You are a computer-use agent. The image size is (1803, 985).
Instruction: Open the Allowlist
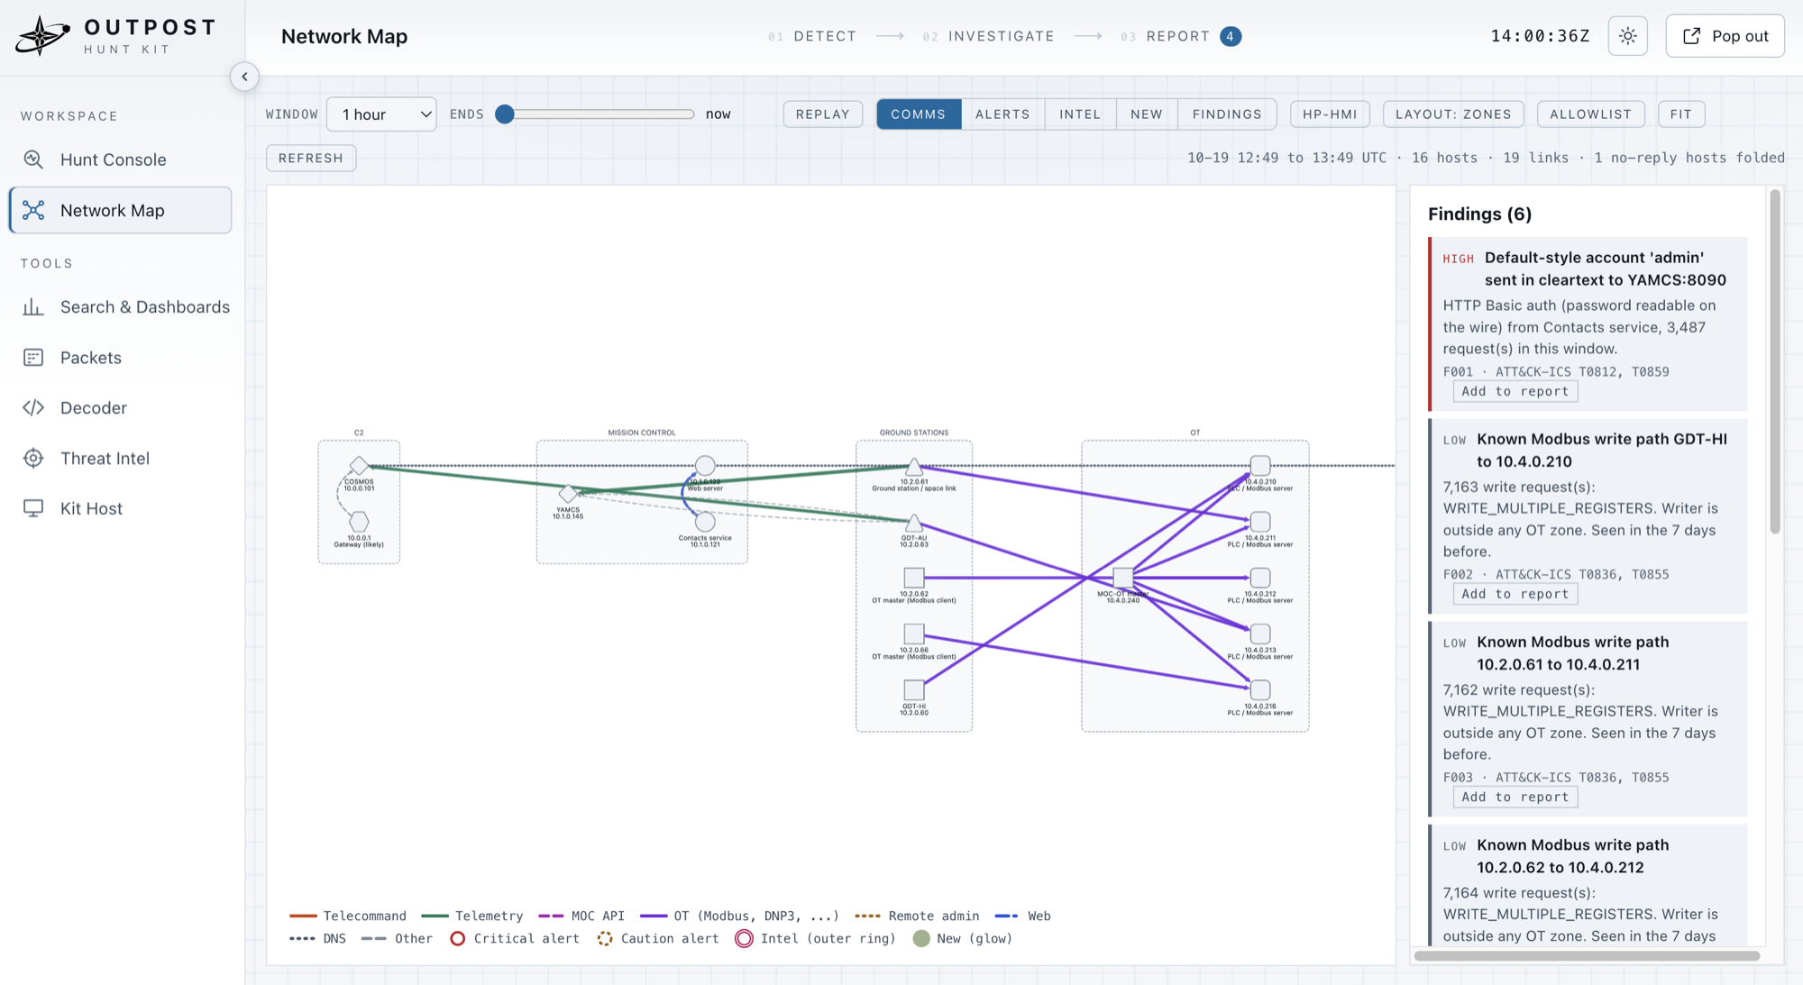click(x=1590, y=114)
